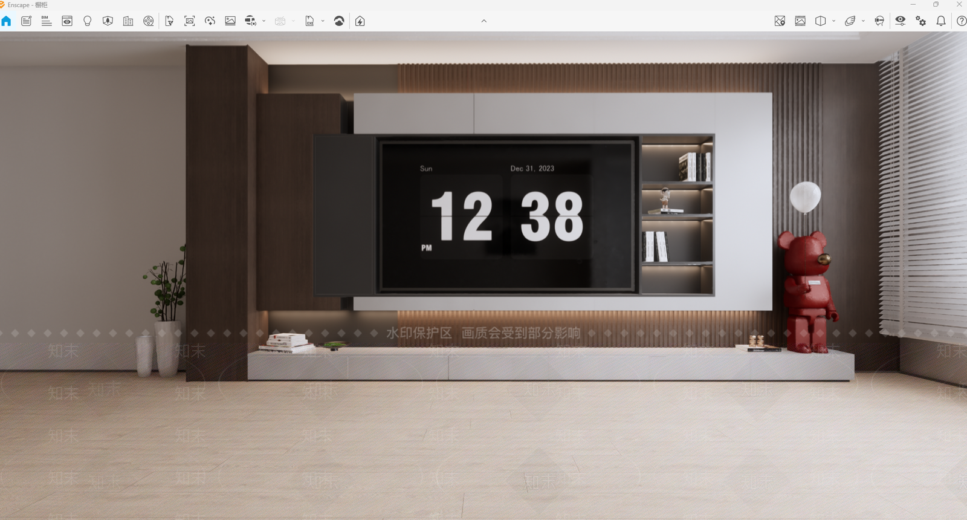Open the notifications bell
Image resolution: width=967 pixels, height=520 pixels.
[x=941, y=21]
